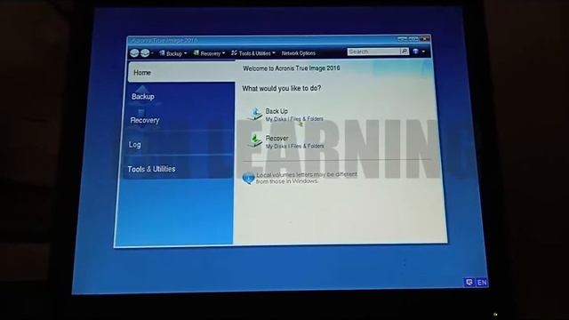Screen dimensions: 569x320
Task: Click the Recover disk icon
Action: click(x=255, y=140)
